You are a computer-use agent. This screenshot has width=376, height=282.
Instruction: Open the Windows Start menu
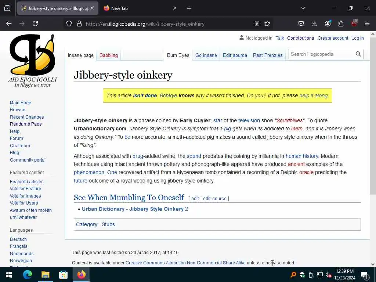pos(9,275)
